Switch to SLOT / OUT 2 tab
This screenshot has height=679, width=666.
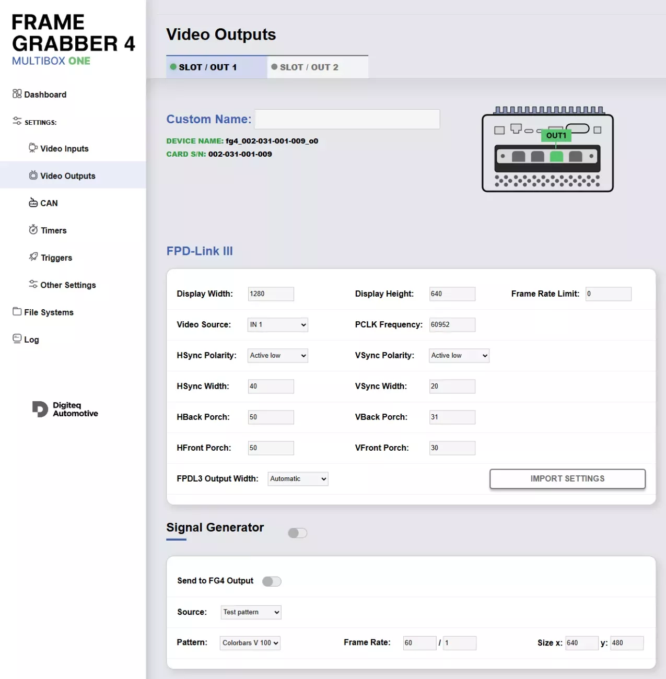pos(318,67)
